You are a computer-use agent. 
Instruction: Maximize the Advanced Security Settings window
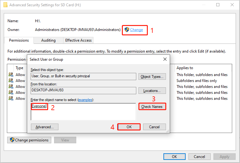point(218,5)
